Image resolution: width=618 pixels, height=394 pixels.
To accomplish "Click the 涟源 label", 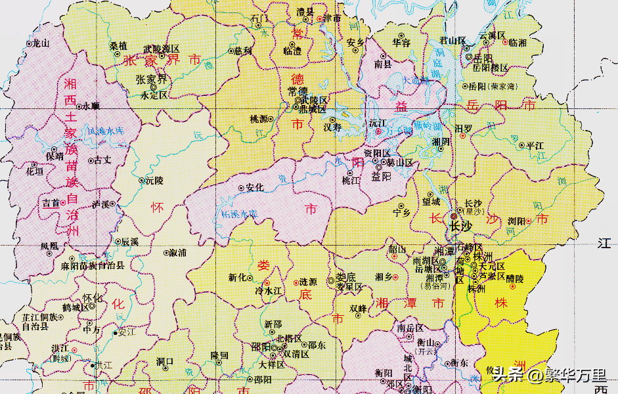I will pos(308,282).
